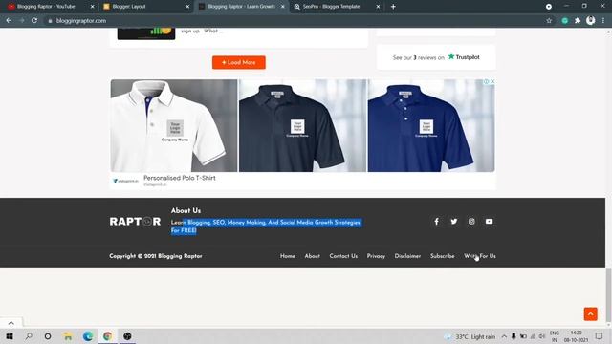Click the About Us footer heading
The image size is (612, 344).
pos(186,210)
